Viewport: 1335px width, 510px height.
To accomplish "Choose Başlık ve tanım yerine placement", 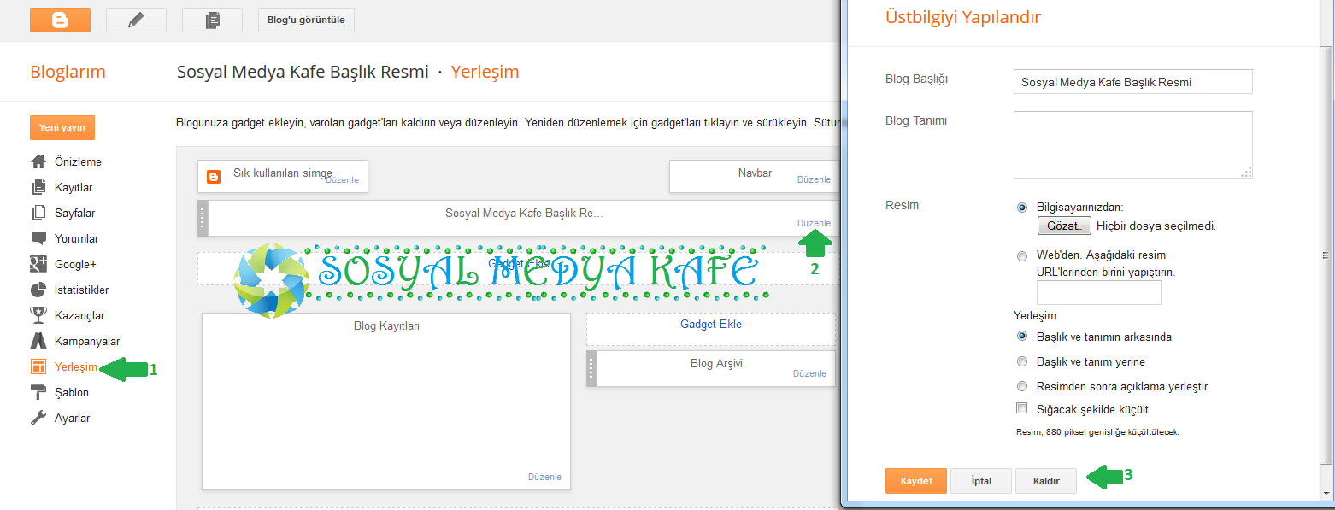I will (x=1022, y=361).
